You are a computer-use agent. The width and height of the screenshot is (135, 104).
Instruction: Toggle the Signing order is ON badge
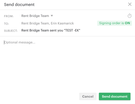point(115,23)
